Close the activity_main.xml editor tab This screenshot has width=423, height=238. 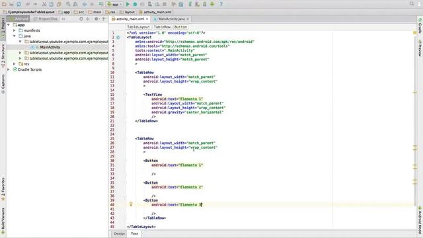(147, 19)
